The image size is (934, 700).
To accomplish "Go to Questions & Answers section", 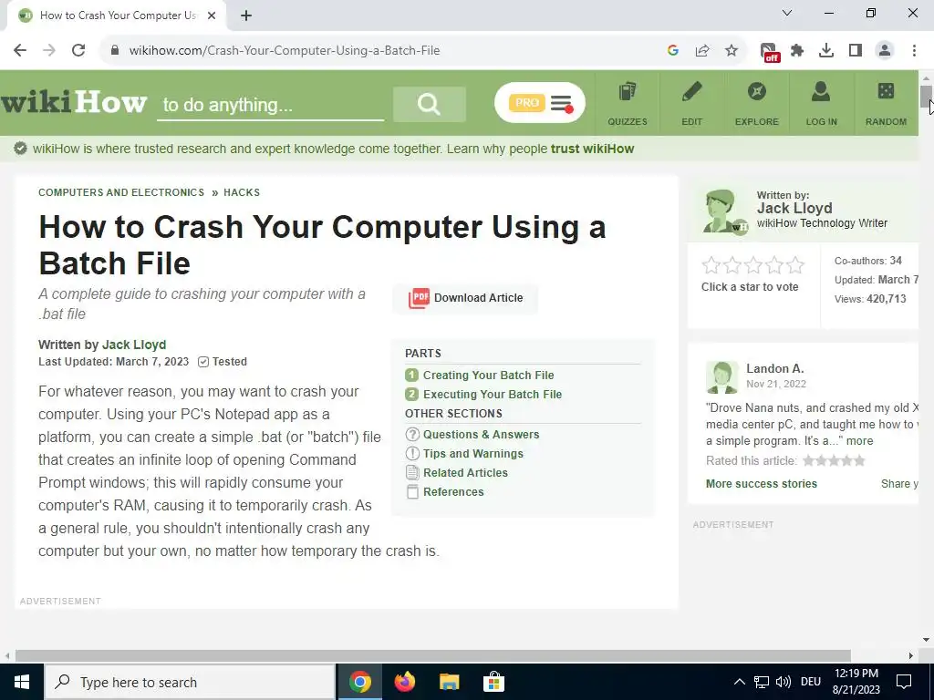I will 481,435.
